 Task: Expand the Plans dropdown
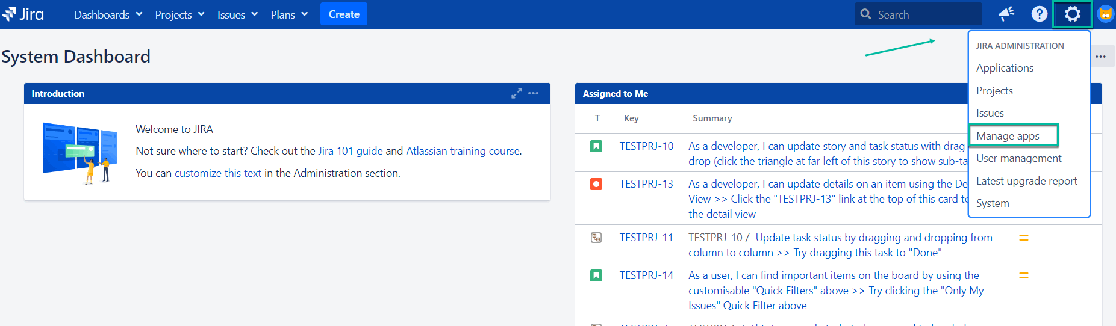coord(289,14)
